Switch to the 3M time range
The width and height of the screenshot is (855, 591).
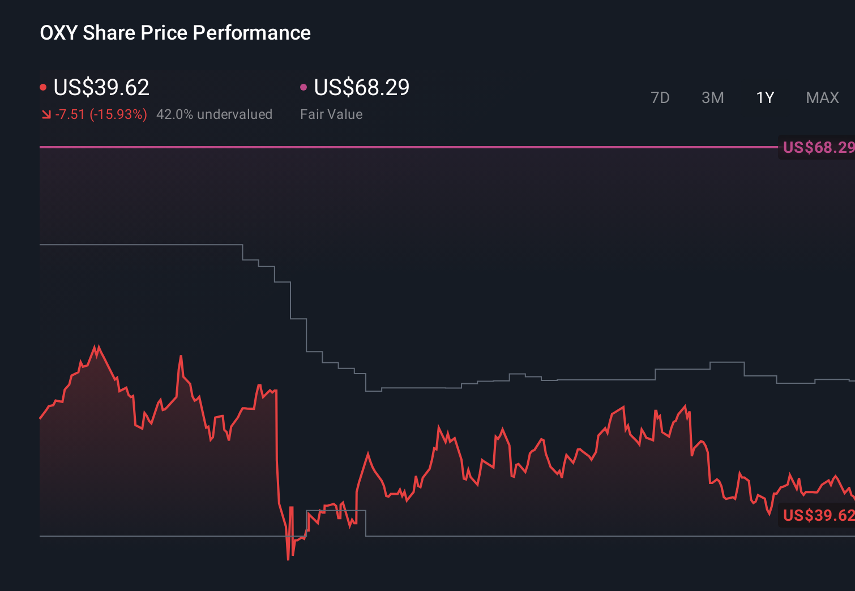click(712, 97)
